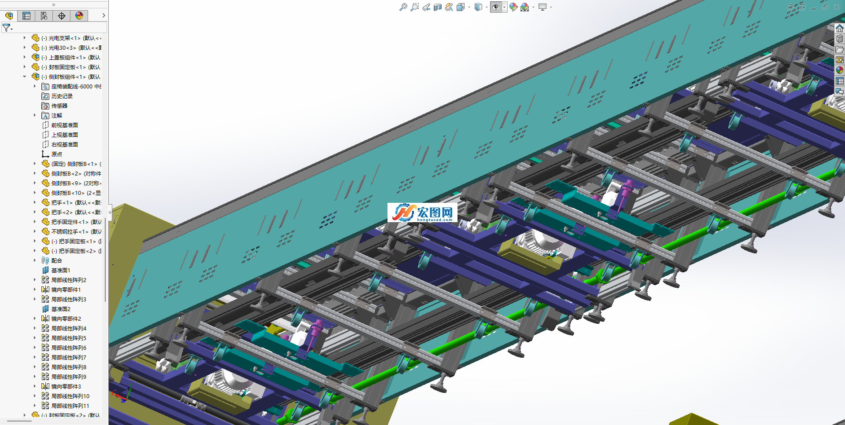The width and height of the screenshot is (845, 425).
Task: Expand the 配合 mates folder
Action: pos(35,260)
